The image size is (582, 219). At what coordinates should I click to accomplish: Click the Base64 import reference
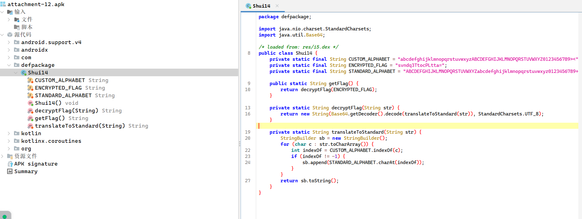[x=314, y=35]
